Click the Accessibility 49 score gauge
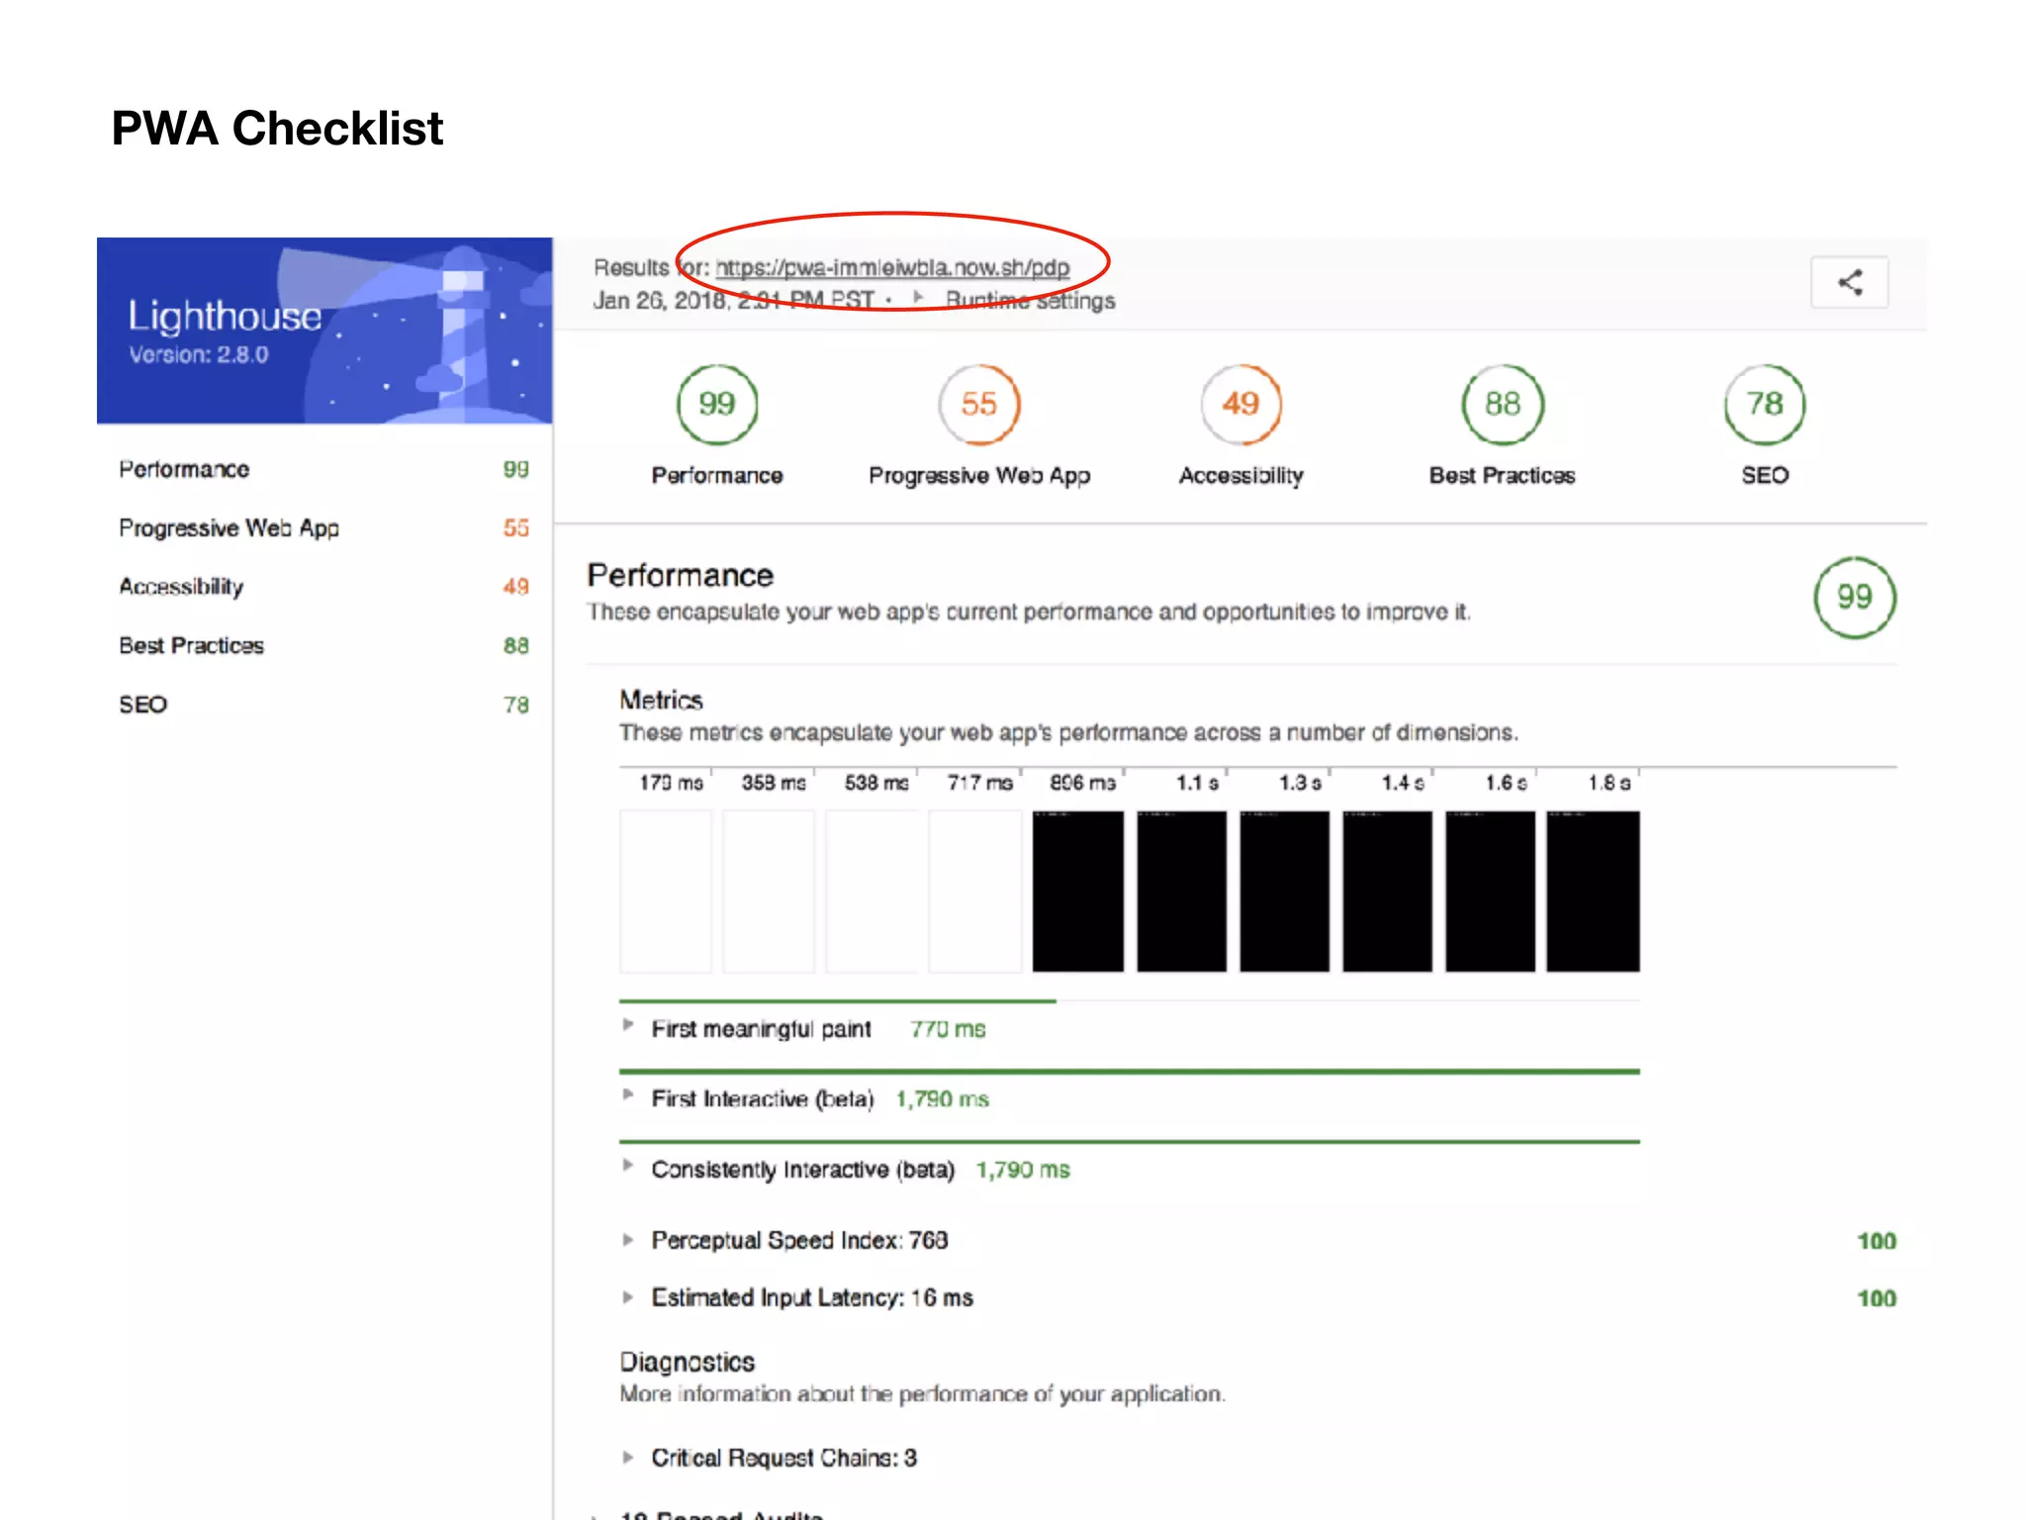The width and height of the screenshot is (2026, 1520). point(1241,405)
